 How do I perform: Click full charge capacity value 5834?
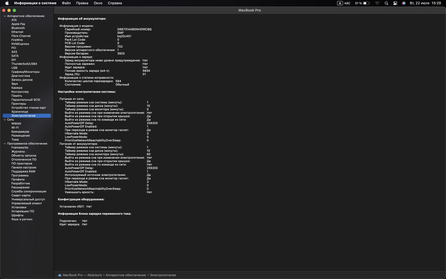point(146,71)
